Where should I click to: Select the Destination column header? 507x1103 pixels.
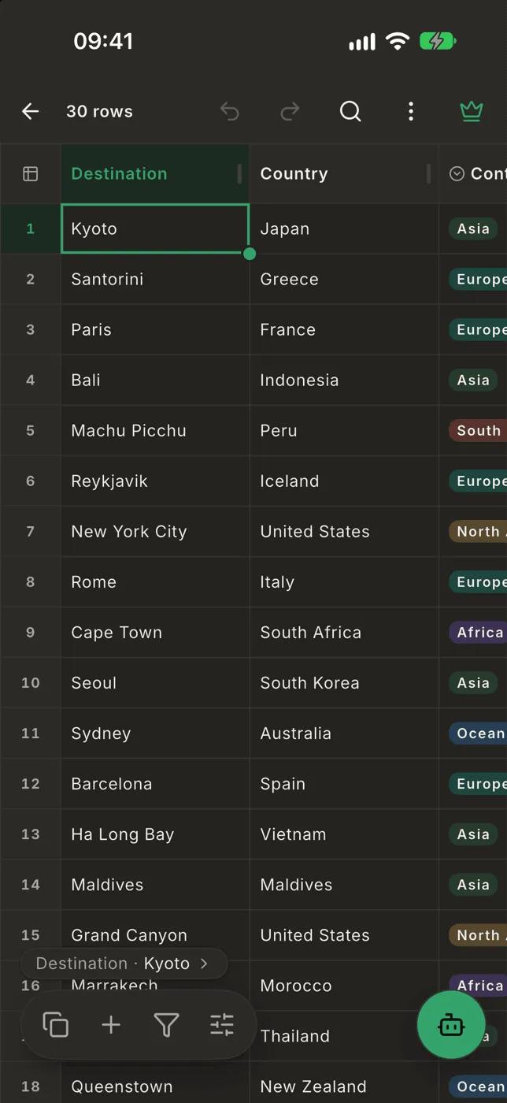click(155, 173)
